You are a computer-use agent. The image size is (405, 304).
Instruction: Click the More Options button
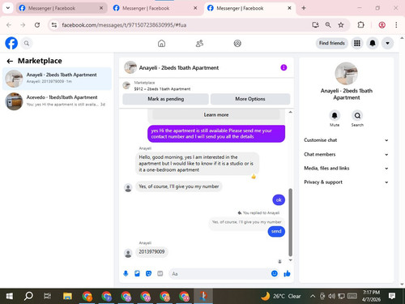[250, 99]
